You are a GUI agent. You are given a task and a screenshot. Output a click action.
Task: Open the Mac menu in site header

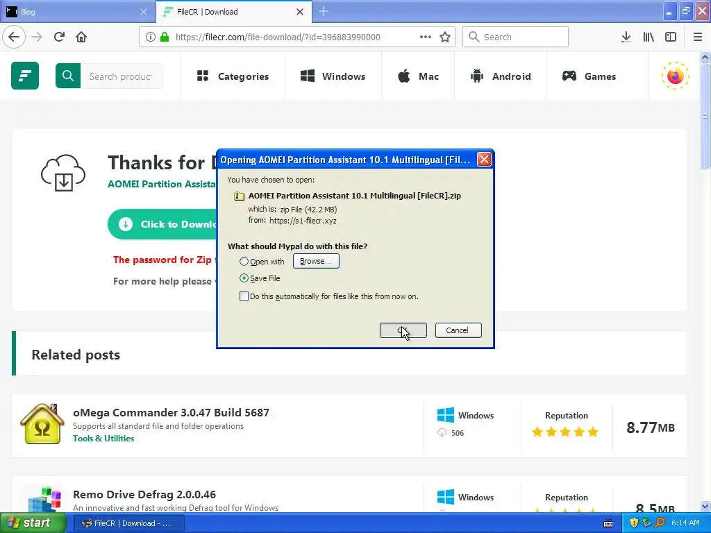tap(418, 76)
